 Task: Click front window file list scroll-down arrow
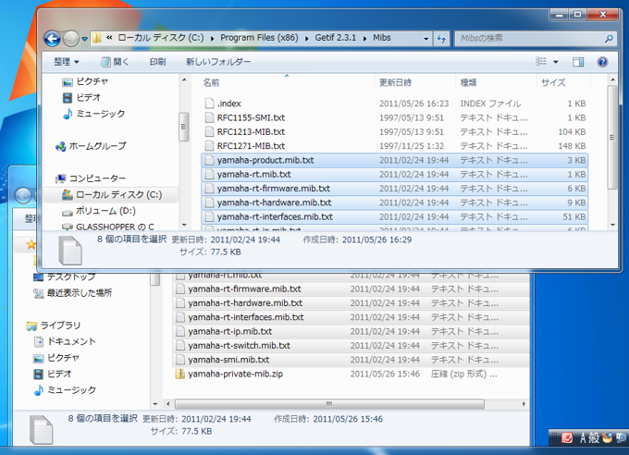pos(612,225)
